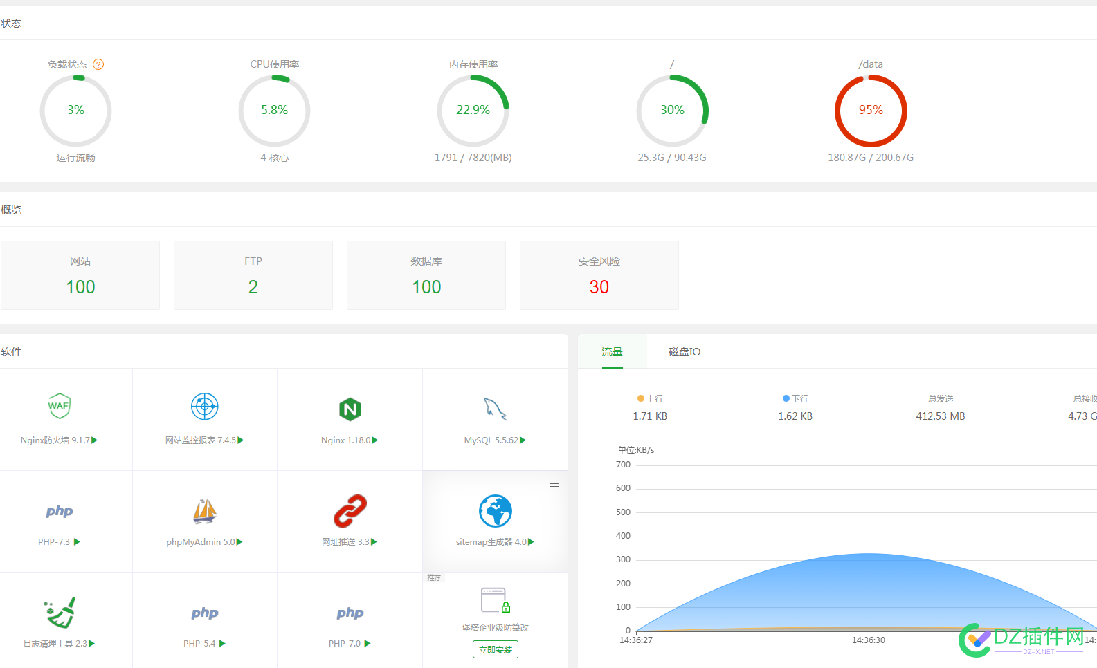Click the green arrow beside 网站监控报表 7.4.5
The image size is (1097, 668).
pyautogui.click(x=241, y=440)
